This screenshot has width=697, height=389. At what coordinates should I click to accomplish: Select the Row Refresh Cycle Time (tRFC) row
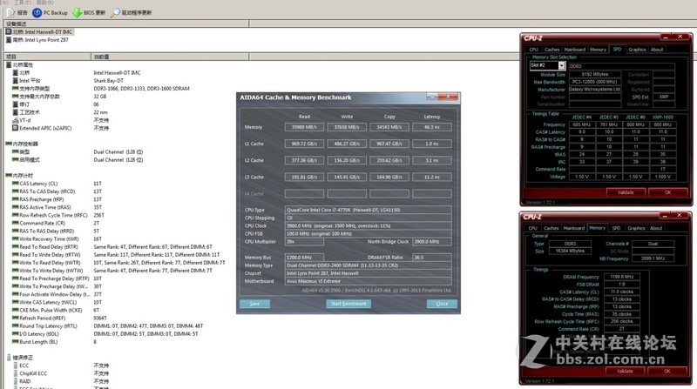tap(50, 215)
